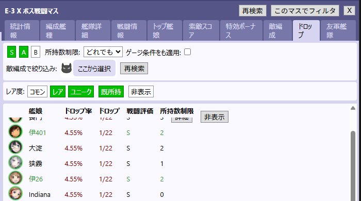
Task: Click the 狭霧 ship name
Action: (36, 163)
